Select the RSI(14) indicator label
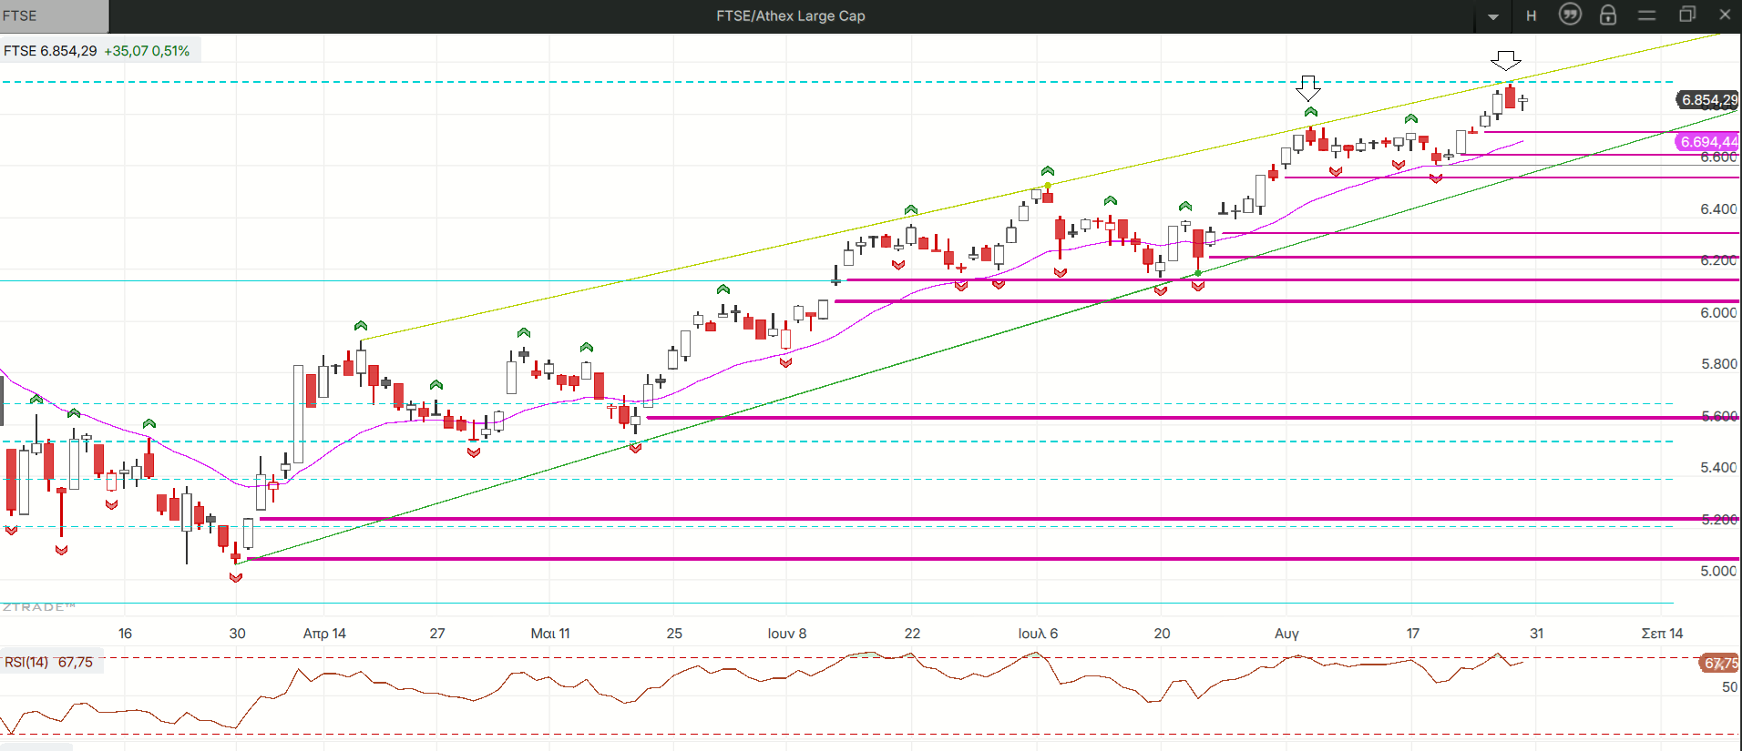 pos(26,663)
